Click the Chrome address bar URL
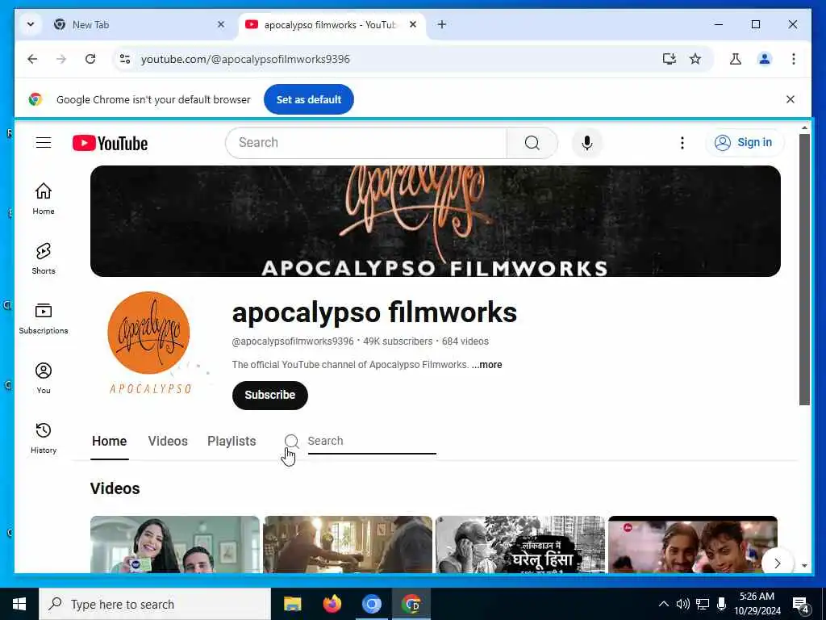 (x=245, y=59)
